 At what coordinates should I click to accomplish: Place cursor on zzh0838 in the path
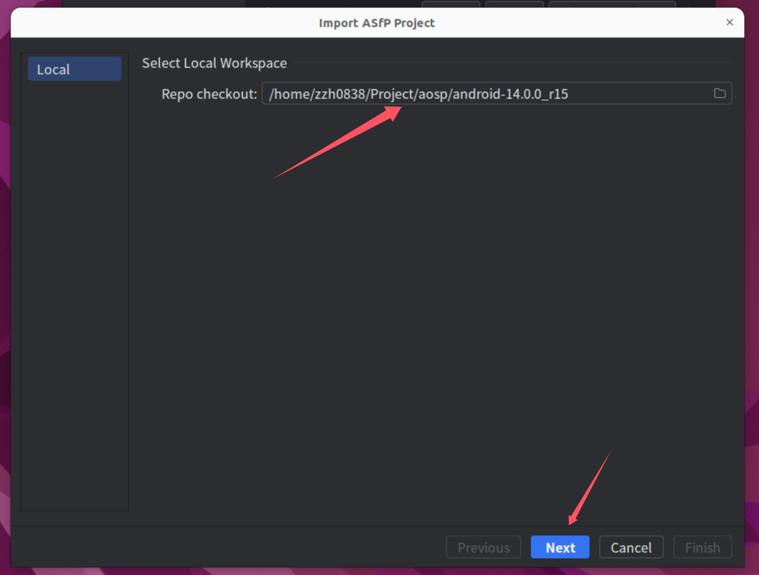pos(340,94)
